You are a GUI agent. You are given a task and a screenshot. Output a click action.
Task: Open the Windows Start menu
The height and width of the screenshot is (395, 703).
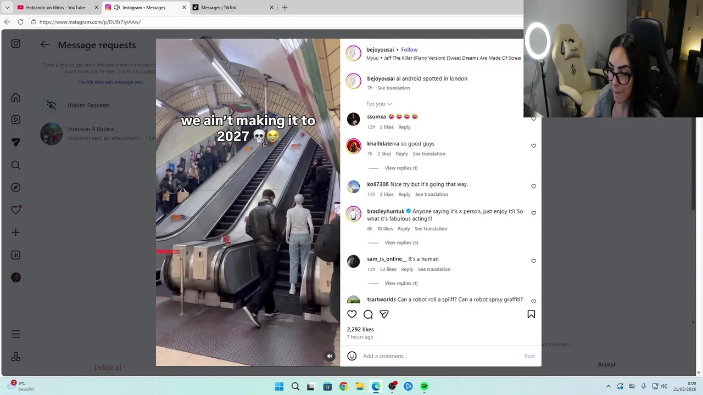click(x=279, y=386)
